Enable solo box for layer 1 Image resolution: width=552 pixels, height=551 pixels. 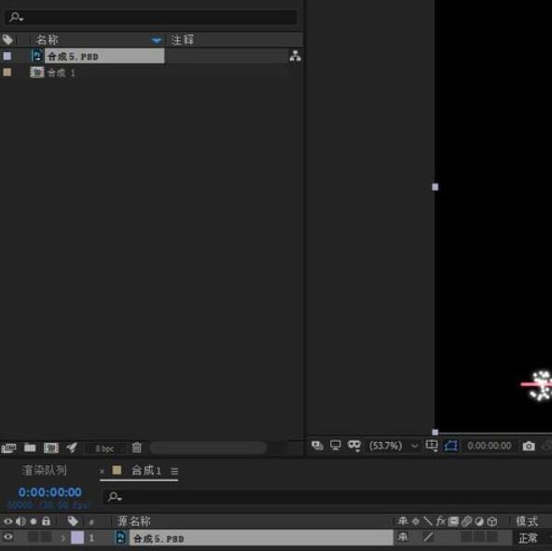point(34,537)
